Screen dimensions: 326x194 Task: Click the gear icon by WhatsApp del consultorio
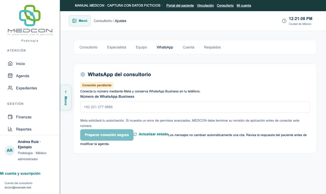tap(83, 74)
